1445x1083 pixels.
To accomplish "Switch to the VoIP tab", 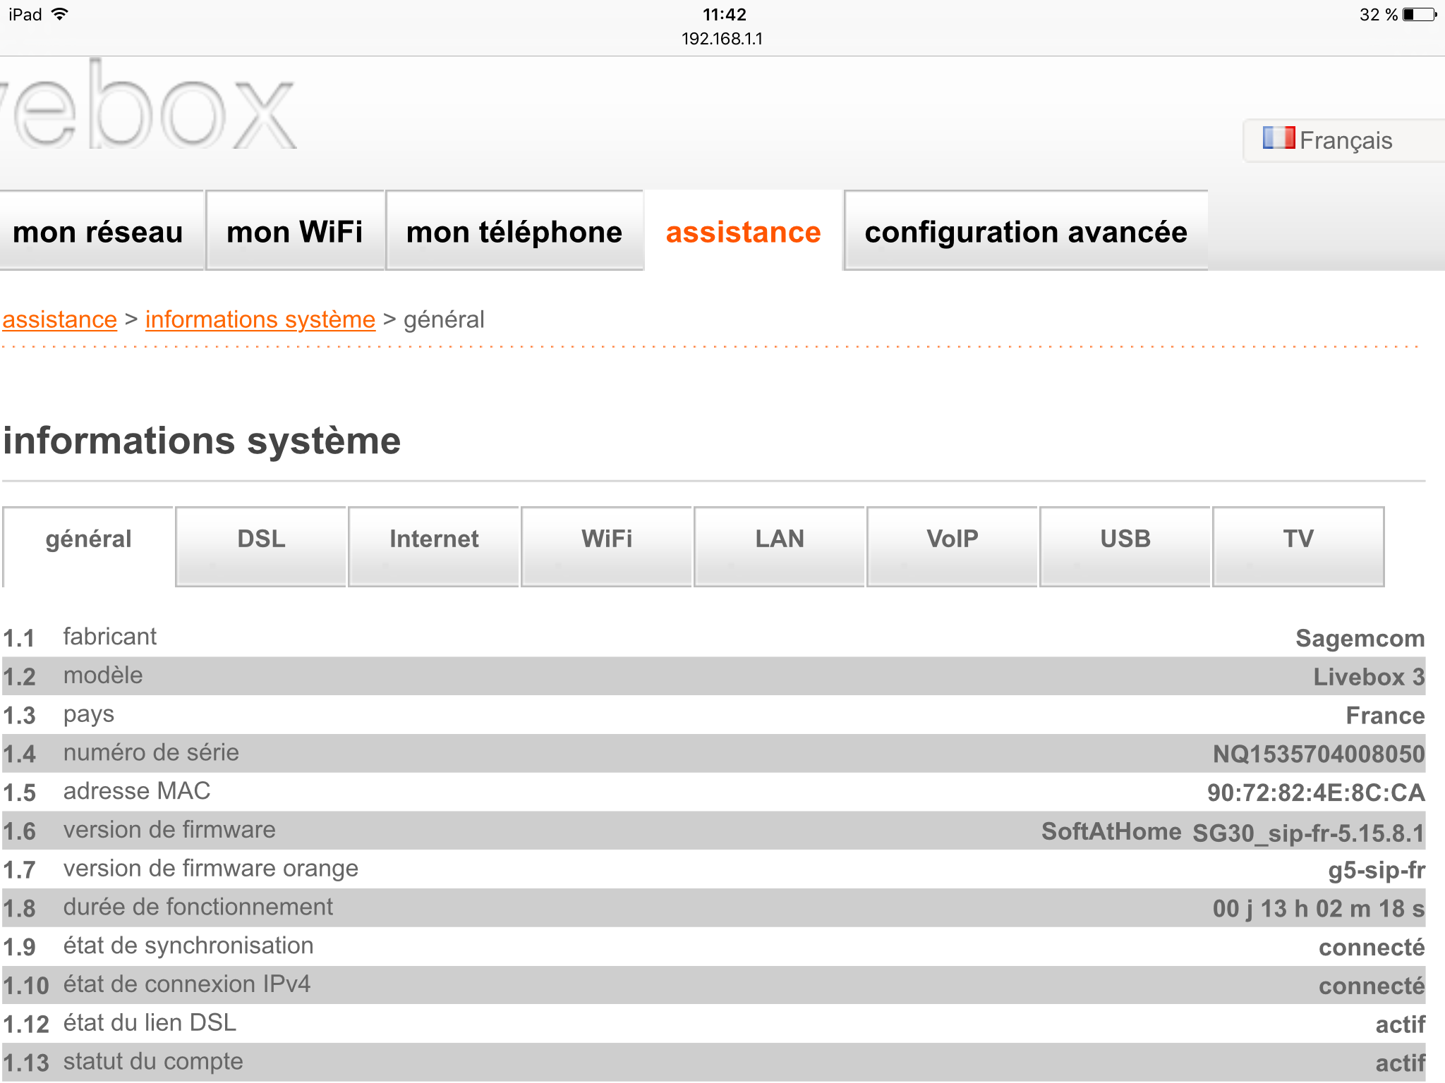I will point(953,539).
